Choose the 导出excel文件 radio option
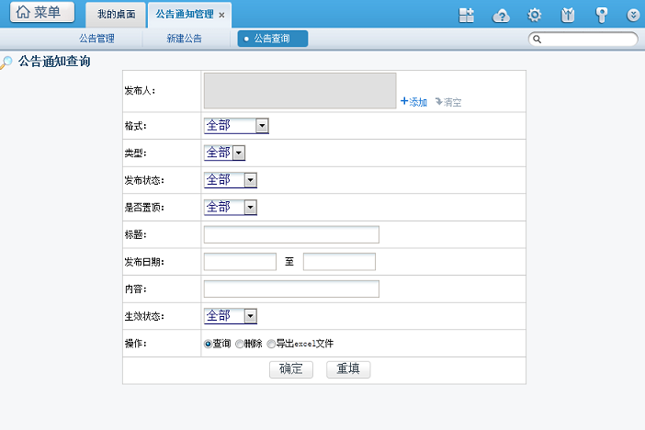 tap(271, 344)
